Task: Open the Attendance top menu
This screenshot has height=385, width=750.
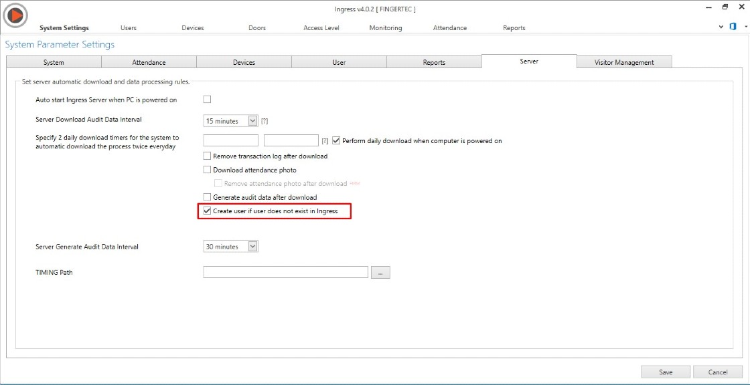Action: (449, 27)
